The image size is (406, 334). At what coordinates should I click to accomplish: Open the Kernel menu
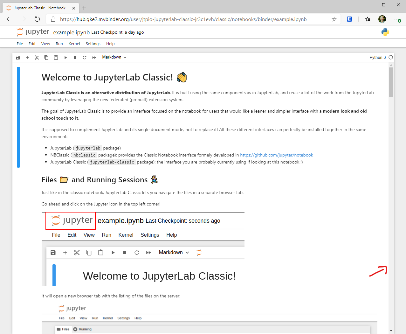point(74,44)
